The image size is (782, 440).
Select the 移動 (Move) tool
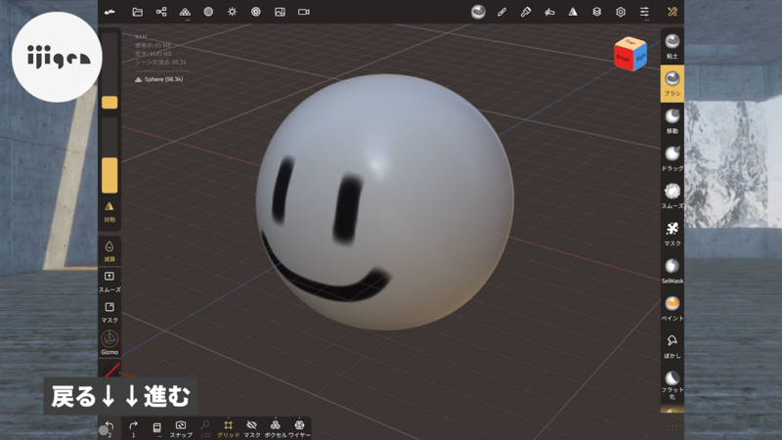point(673,120)
